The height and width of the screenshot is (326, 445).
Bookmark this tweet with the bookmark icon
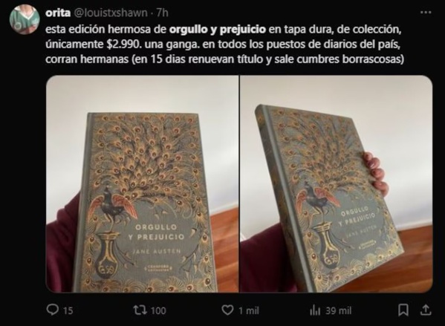pos(403,310)
